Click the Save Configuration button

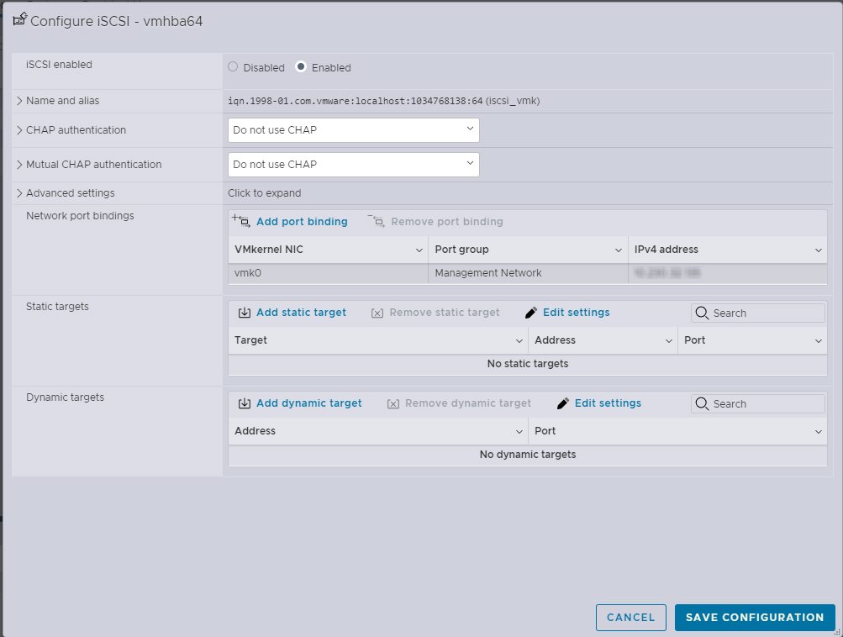[x=754, y=618]
